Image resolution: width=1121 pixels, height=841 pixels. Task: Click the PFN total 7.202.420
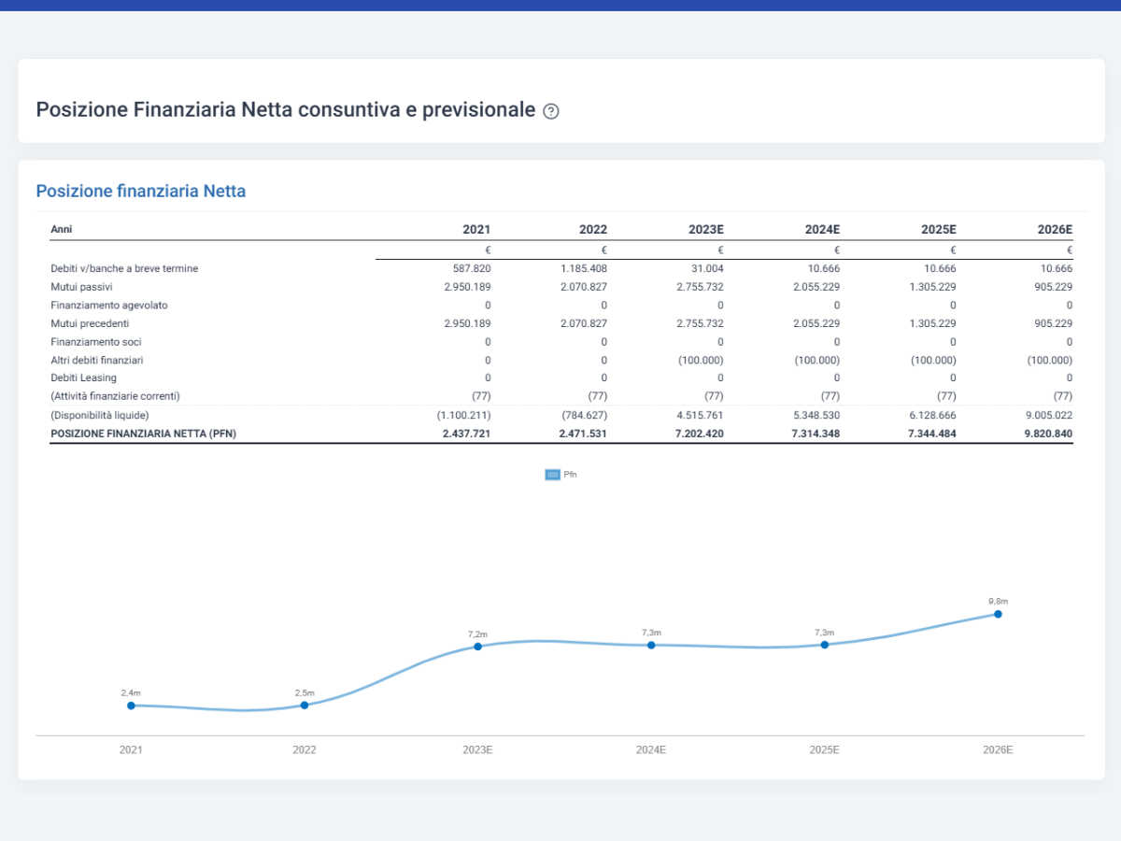tap(699, 434)
